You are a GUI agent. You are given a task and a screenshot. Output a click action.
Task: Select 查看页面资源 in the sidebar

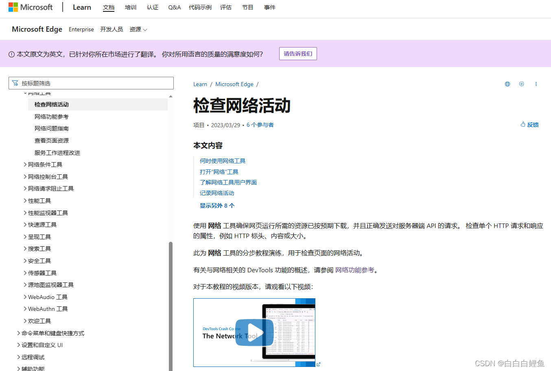click(52, 141)
